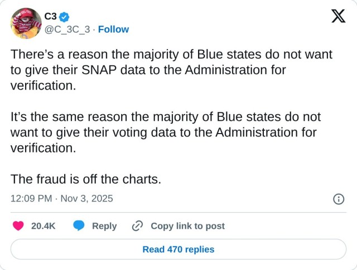Follow the C3 account
Screen dimensions: 357x270
[x=113, y=30]
